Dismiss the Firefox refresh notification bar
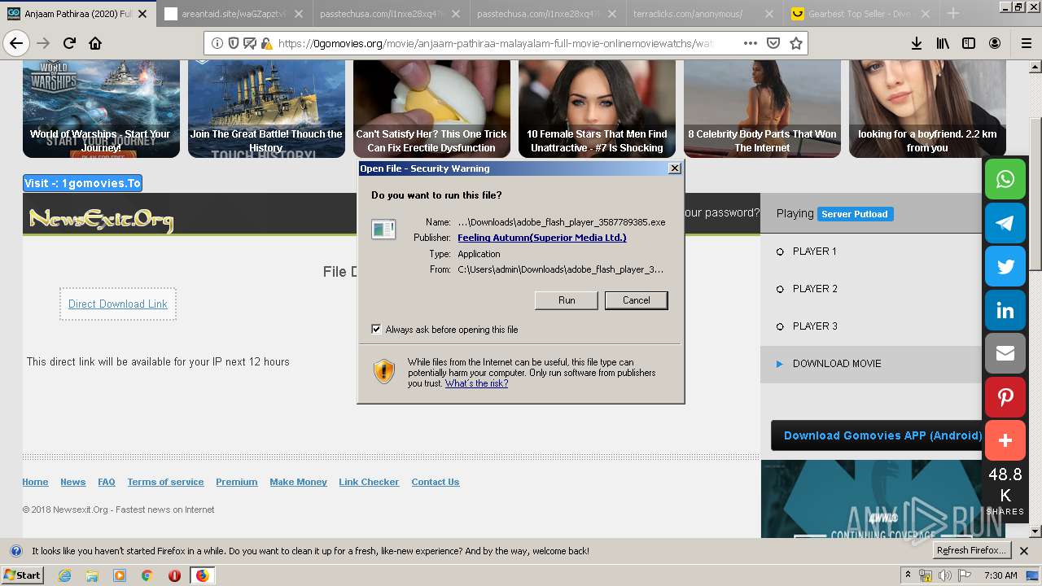 click(1024, 551)
